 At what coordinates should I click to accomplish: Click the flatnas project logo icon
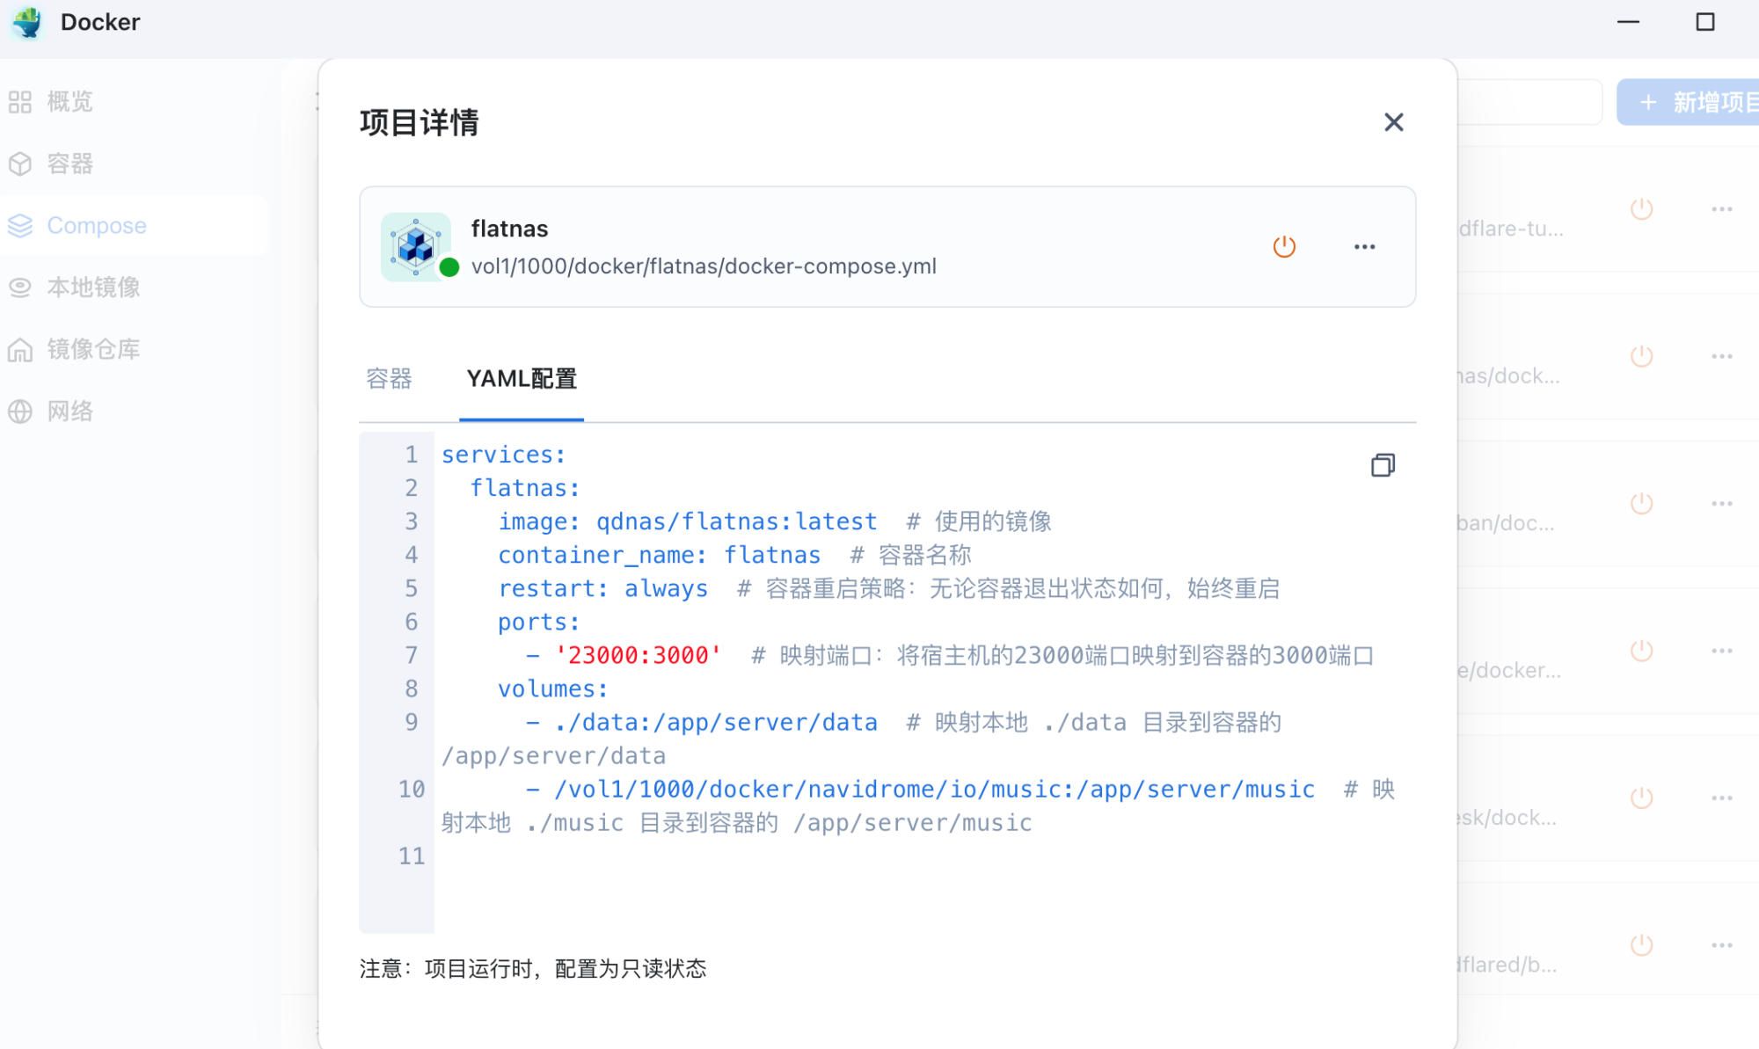point(416,247)
